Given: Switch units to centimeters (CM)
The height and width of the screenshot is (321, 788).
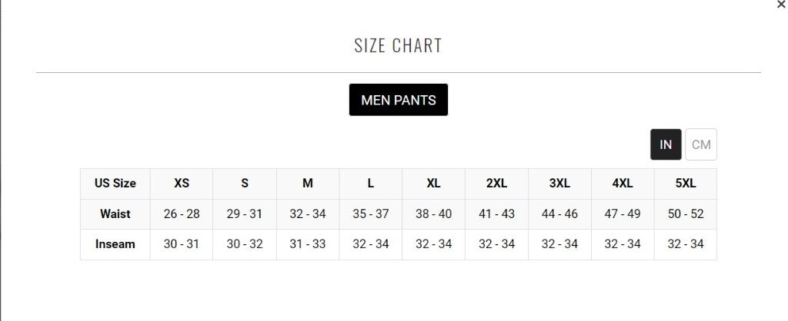Looking at the screenshot, I should coord(701,144).
